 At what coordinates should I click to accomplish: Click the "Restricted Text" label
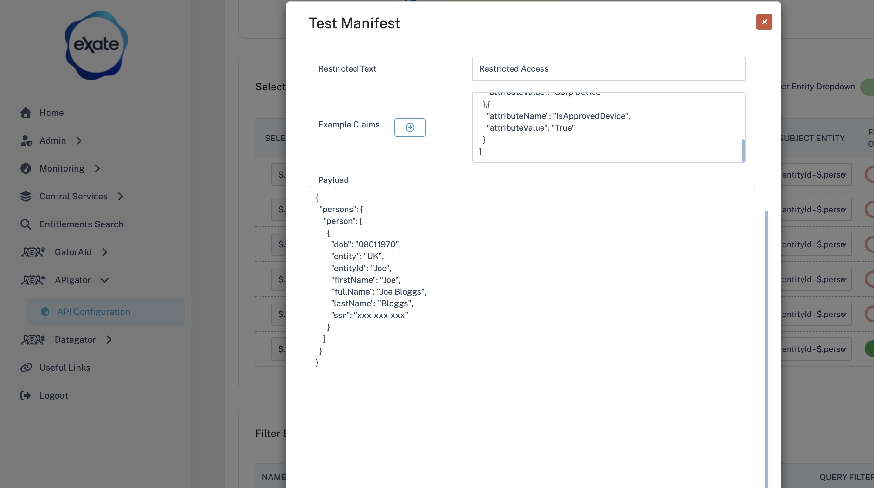[347, 69]
